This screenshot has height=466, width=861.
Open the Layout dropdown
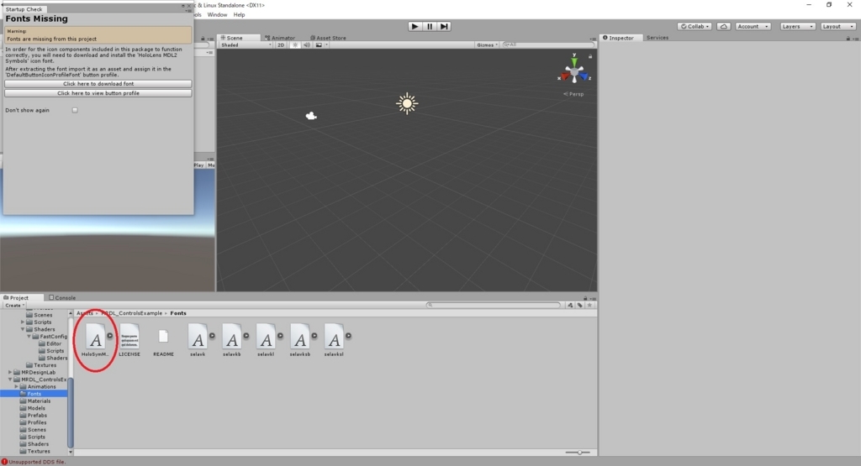[x=838, y=26]
